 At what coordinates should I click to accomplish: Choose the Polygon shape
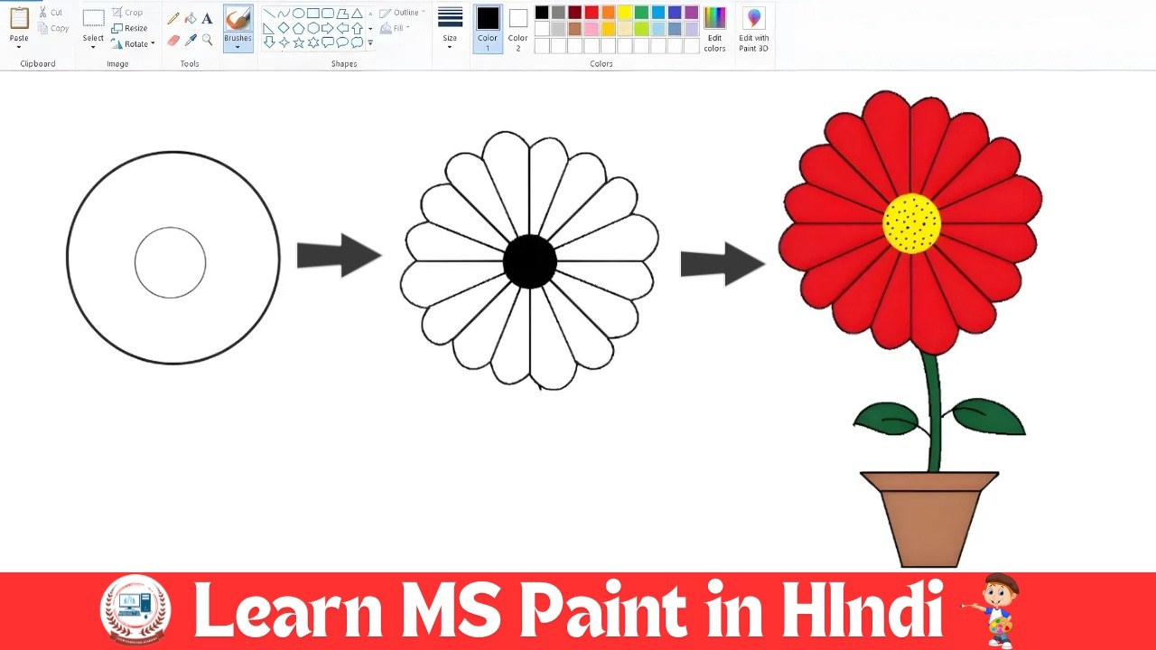click(342, 14)
